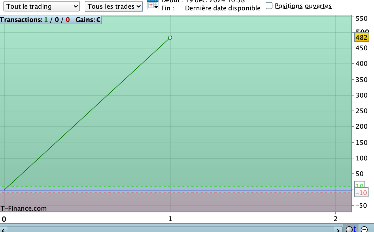This screenshot has width=374, height=232.
Task: Click the 'Transactions: 1 / 0 / 0' summary label
Action: 35,20
